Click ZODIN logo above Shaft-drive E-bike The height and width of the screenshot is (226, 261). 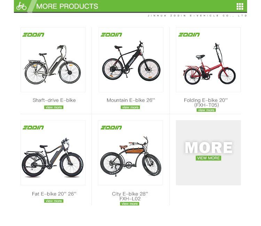tap(33, 34)
